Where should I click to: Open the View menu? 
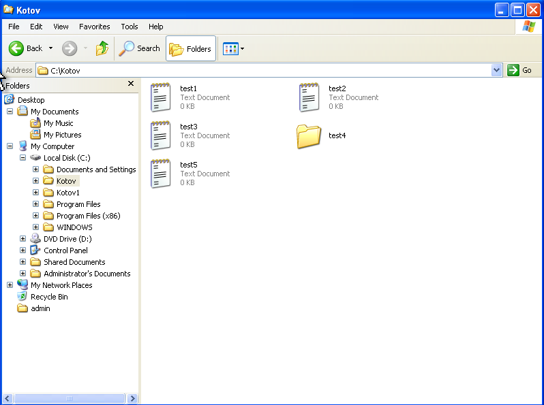(61, 27)
